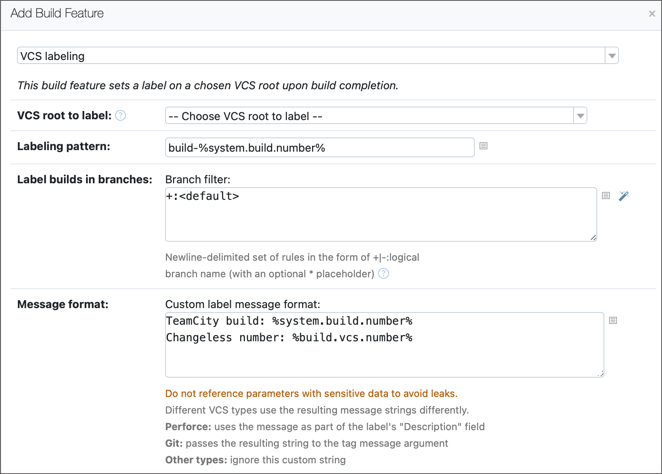Open parameter list icon beside Labeling pattern
This screenshot has height=474, width=662.
(483, 146)
